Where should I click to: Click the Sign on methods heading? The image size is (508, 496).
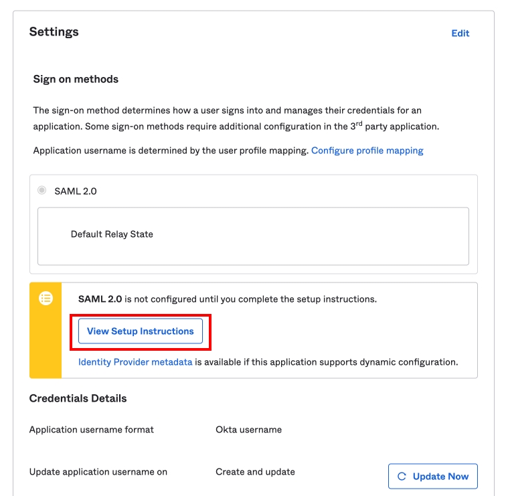pyautogui.click(x=76, y=79)
